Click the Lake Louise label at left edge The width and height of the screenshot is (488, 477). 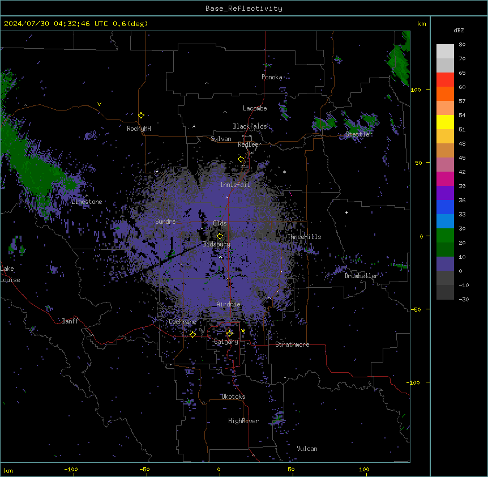(10, 274)
